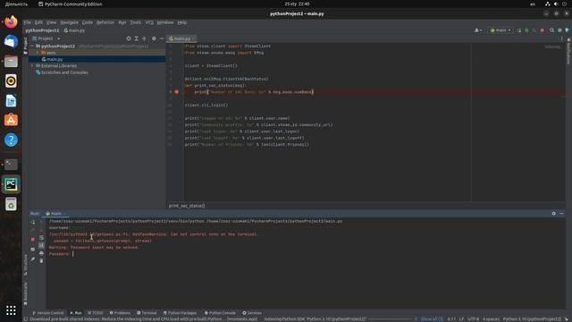572x322 pixels.
Task: Toggle soft-wrap in Run console
Action: click(x=41, y=238)
